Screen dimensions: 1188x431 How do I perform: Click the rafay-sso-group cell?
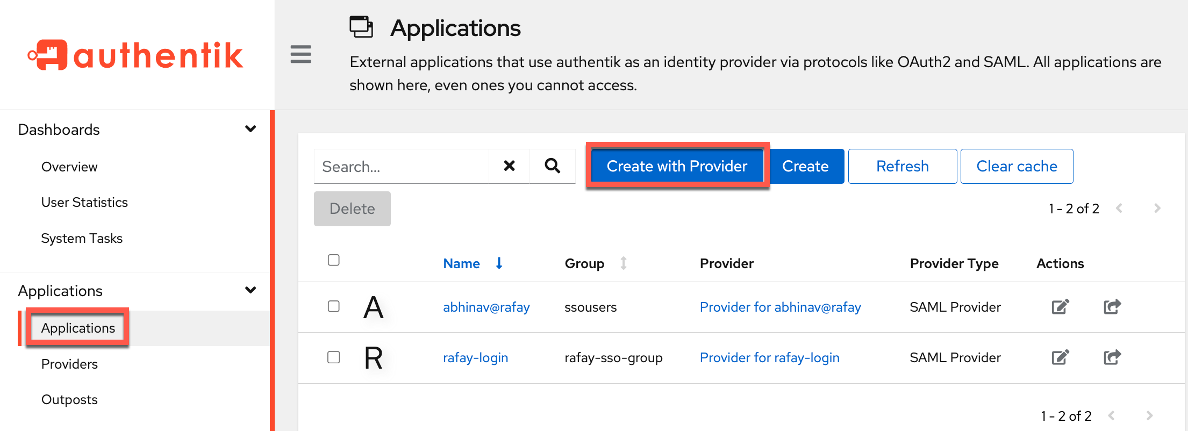point(613,357)
